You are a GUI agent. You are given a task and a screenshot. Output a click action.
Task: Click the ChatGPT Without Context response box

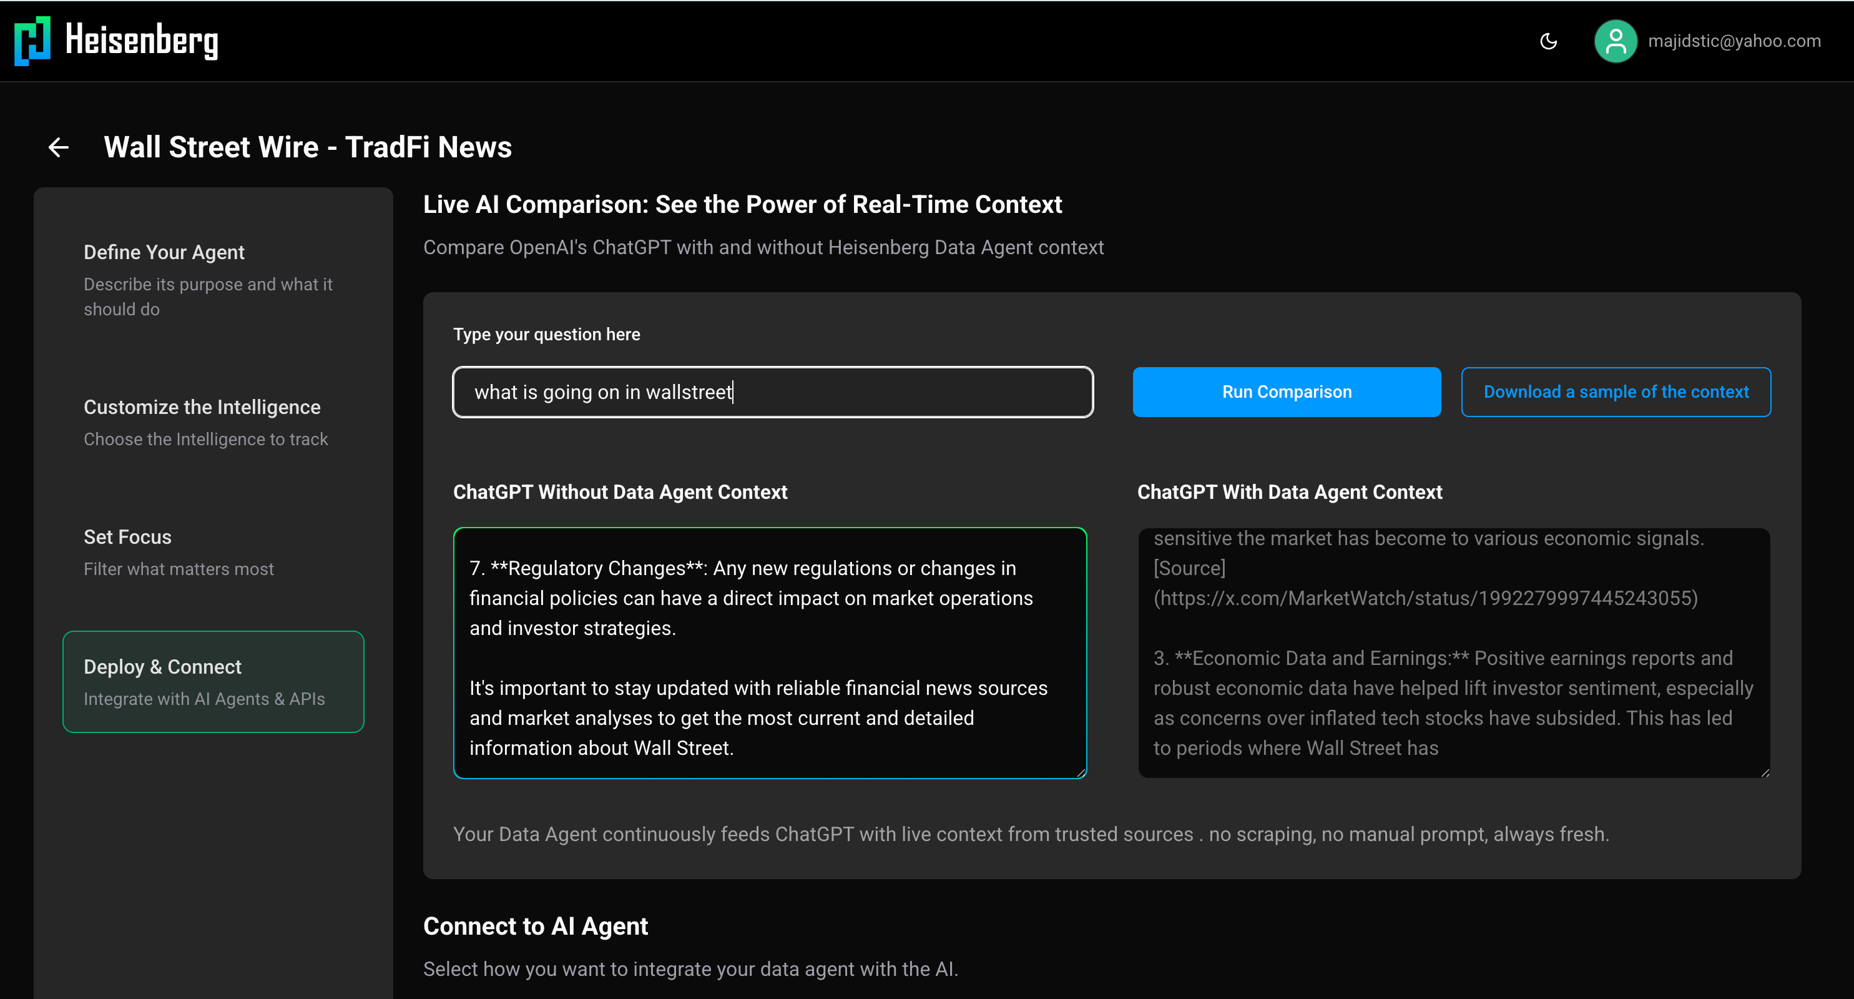770,653
